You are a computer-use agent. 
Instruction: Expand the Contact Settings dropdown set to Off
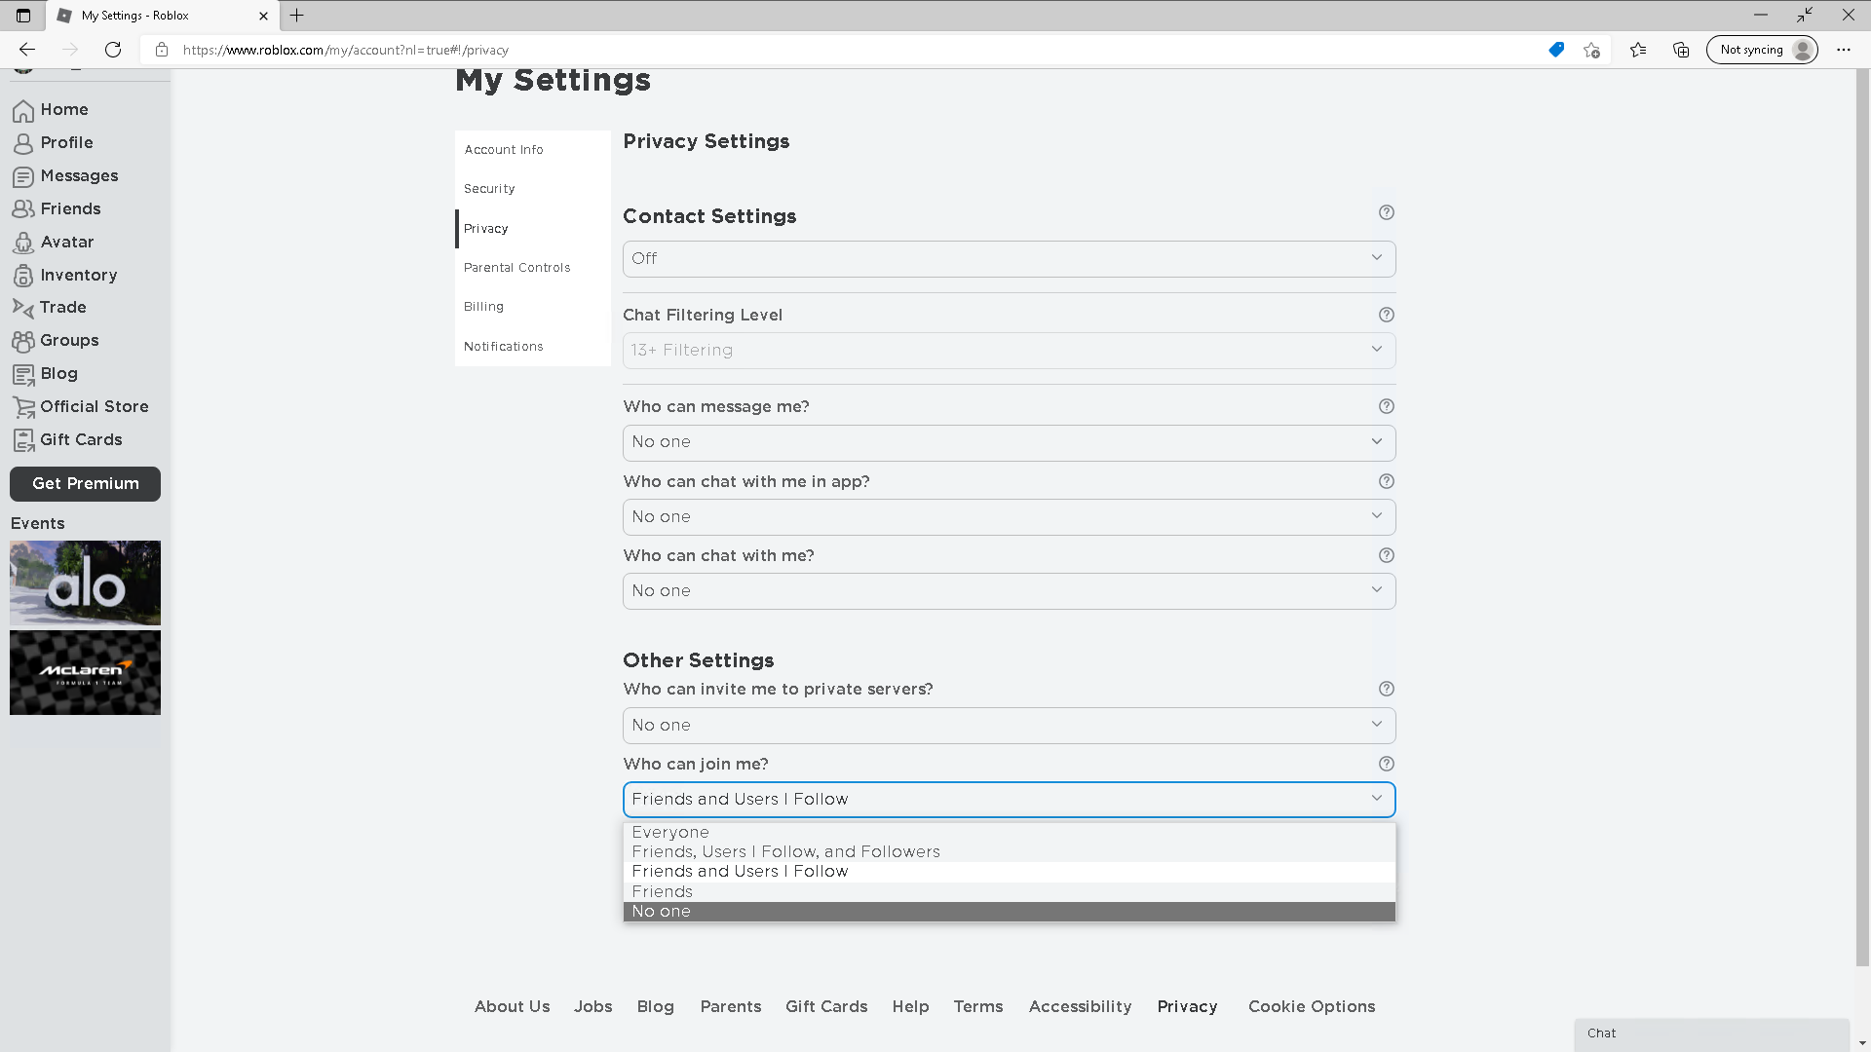point(1009,259)
